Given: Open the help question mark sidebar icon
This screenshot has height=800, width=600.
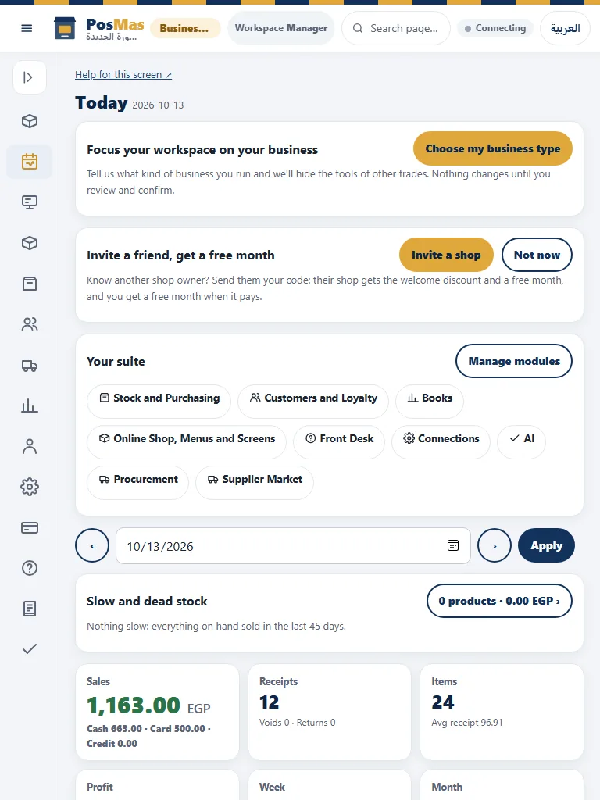Looking at the screenshot, I should click(30, 568).
